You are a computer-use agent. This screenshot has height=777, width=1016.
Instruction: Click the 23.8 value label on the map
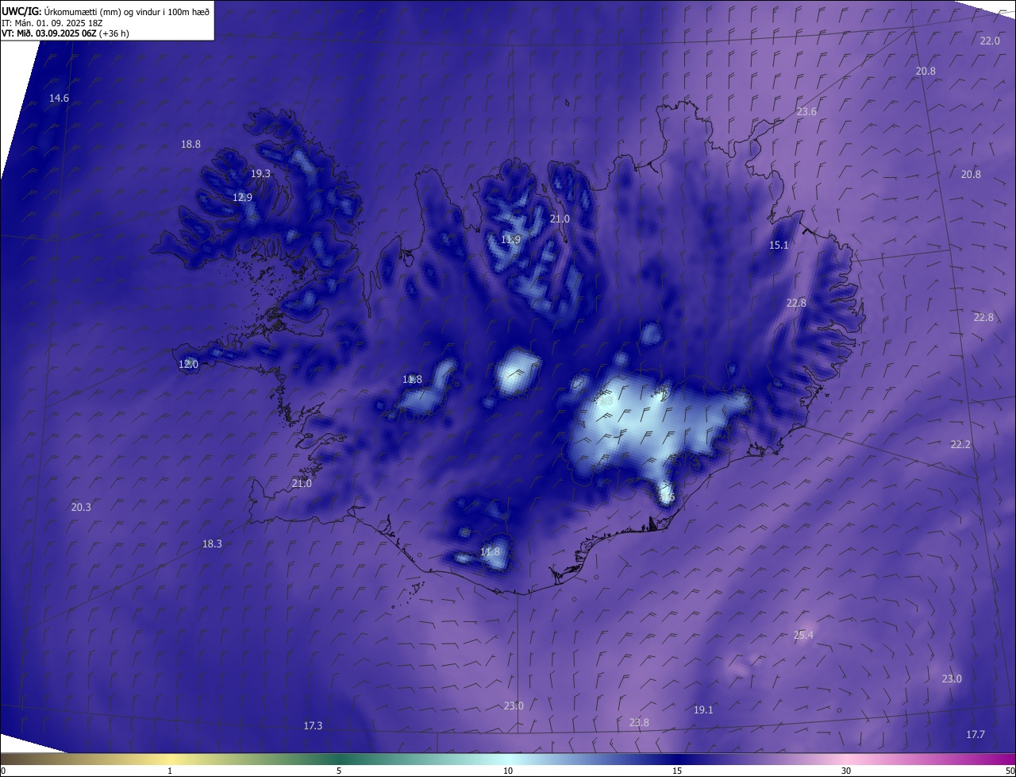tap(639, 722)
